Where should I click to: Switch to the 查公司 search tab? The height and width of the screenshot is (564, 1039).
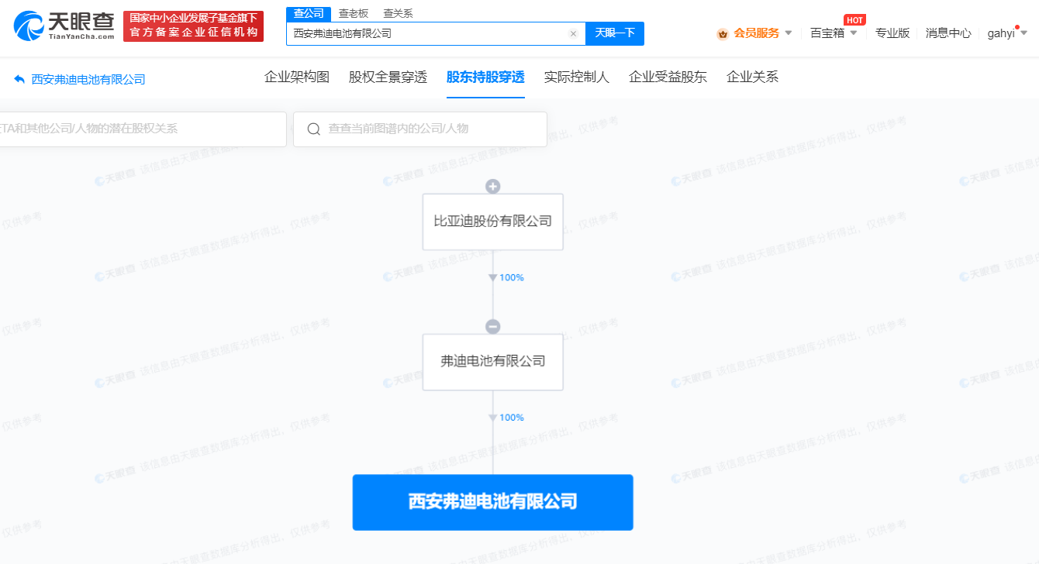309,13
